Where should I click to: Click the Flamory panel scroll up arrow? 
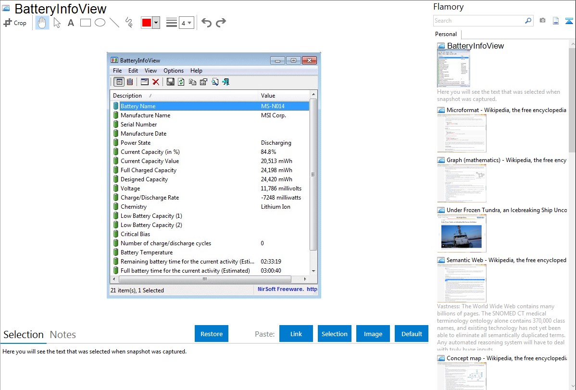pos(573,44)
